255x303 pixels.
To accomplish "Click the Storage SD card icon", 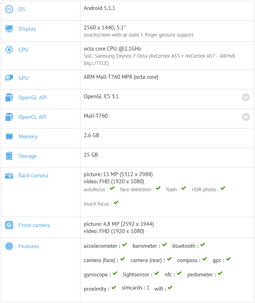I will tap(9, 156).
